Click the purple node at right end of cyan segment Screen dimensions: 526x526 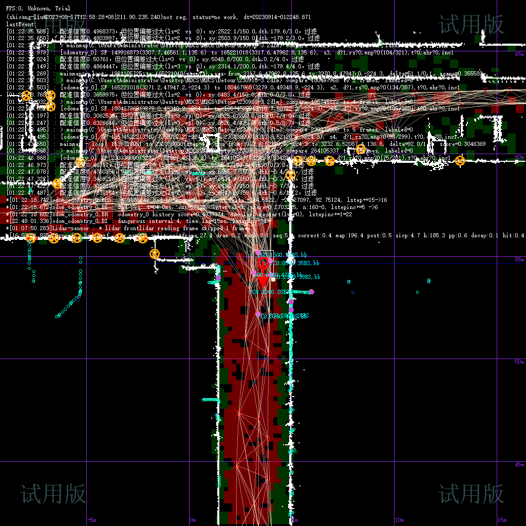(x=311, y=292)
